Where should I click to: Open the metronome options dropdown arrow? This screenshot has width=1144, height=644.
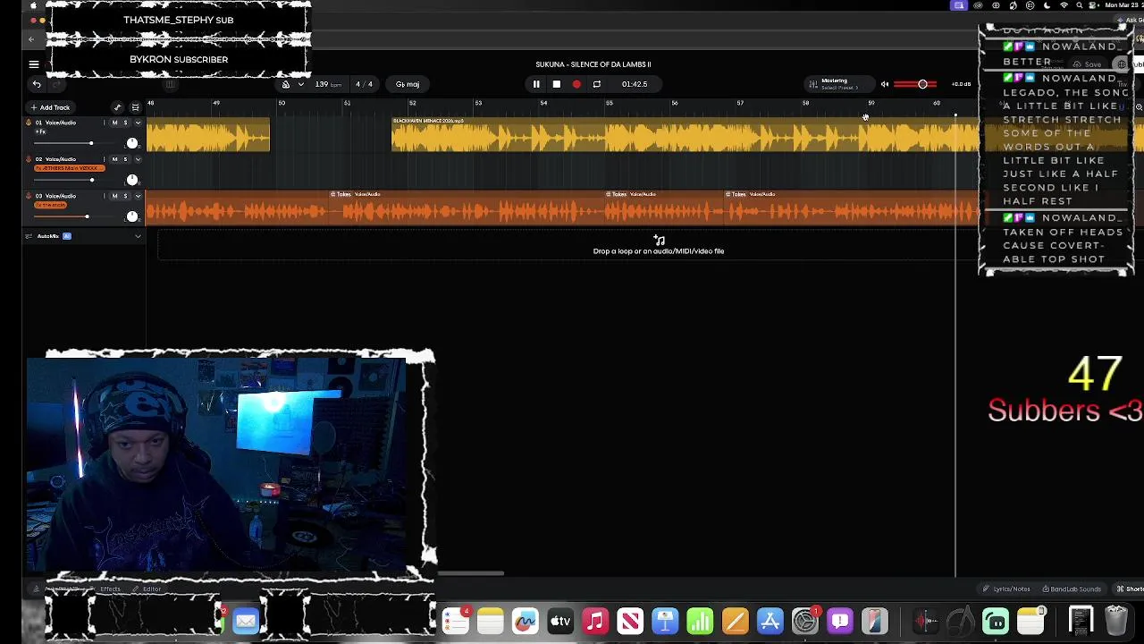tap(300, 84)
